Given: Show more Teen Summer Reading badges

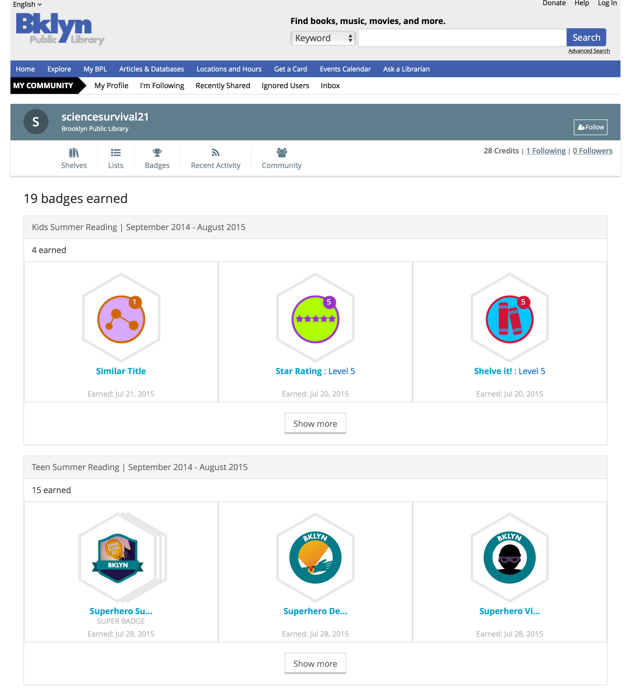Looking at the screenshot, I should coord(315,664).
